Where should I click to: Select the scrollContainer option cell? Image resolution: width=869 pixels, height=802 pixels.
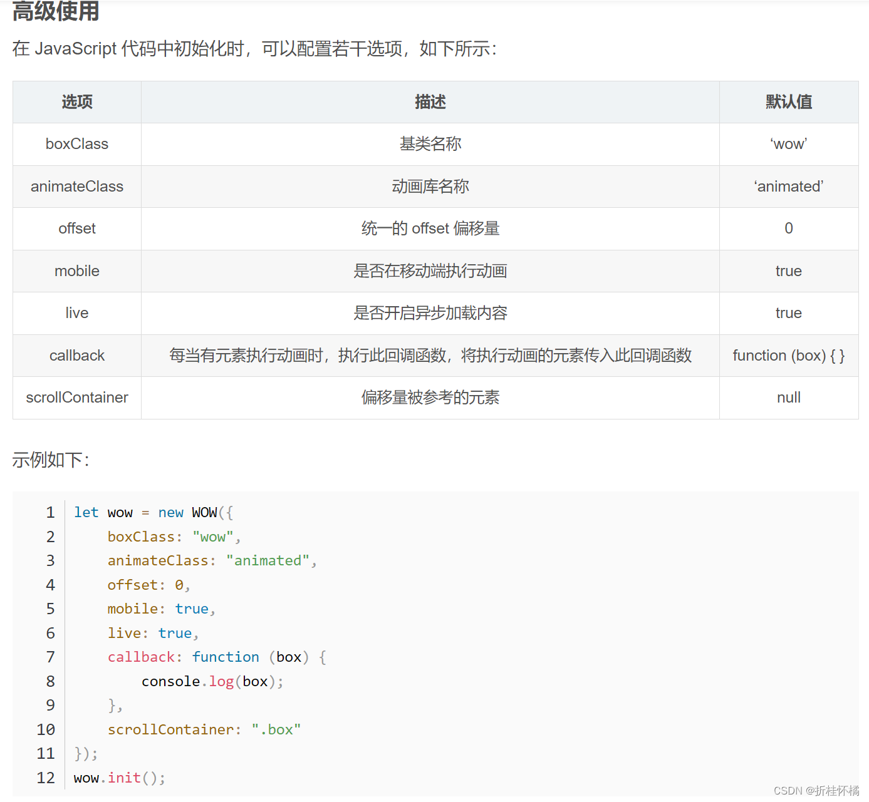77,398
